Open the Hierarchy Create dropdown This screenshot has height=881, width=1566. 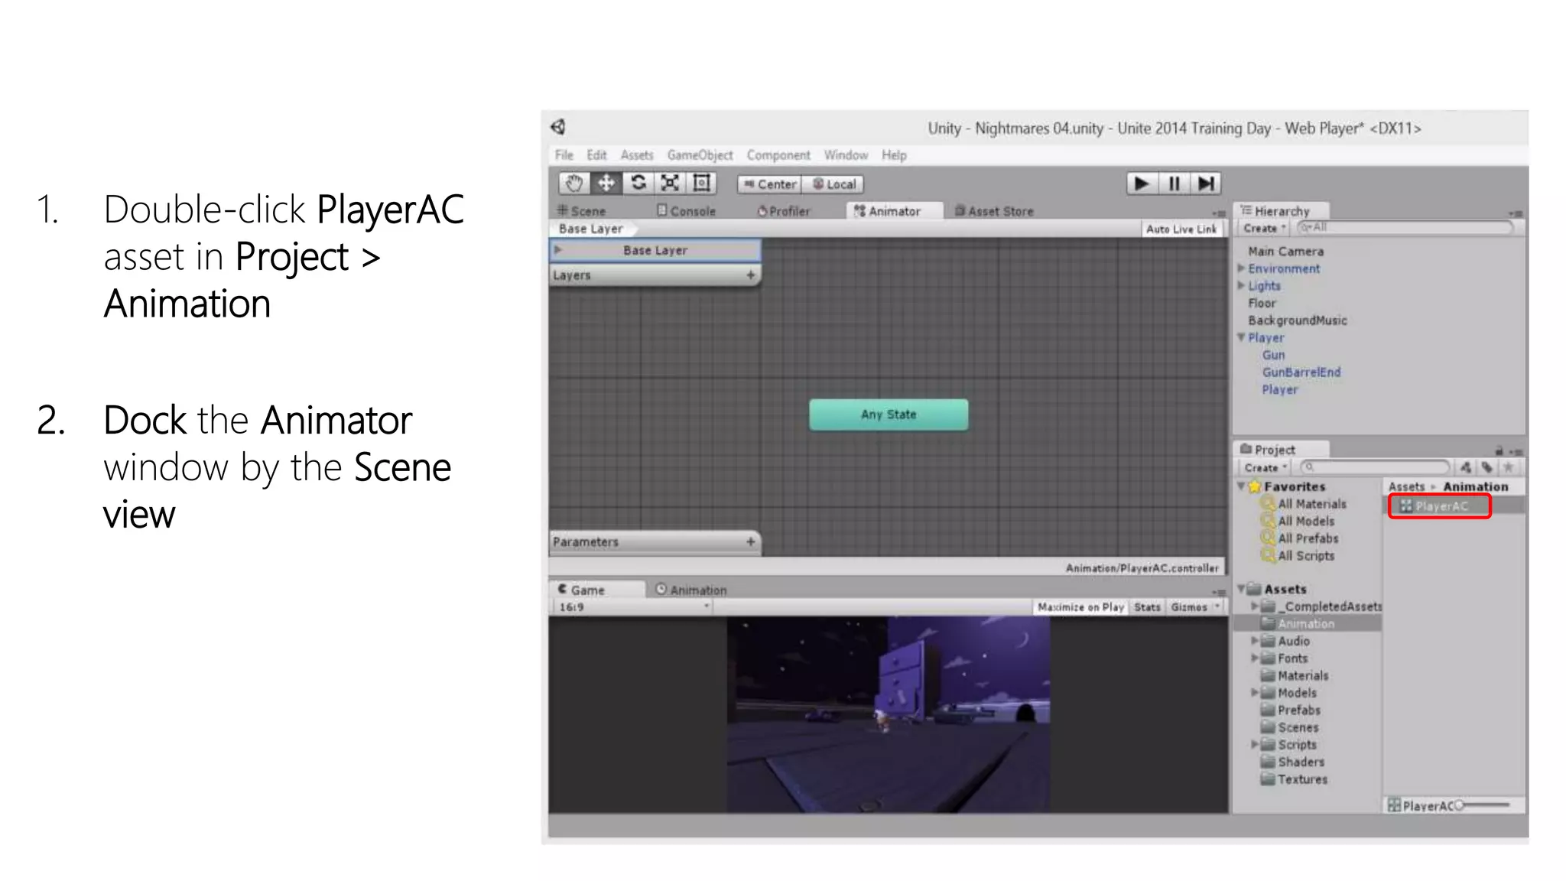point(1264,229)
